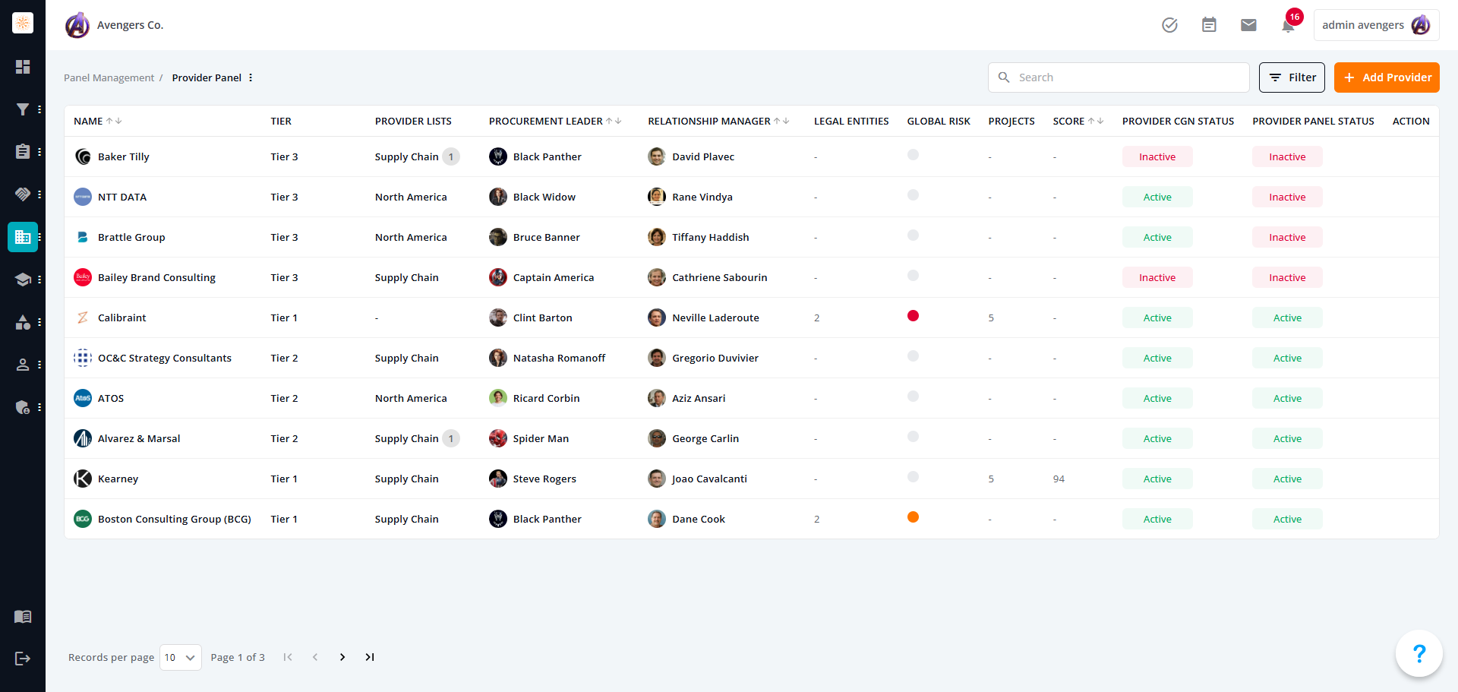1458x692 pixels.
Task: Click Inactive CGN status for Bailey Brand Consulting
Action: point(1157,277)
